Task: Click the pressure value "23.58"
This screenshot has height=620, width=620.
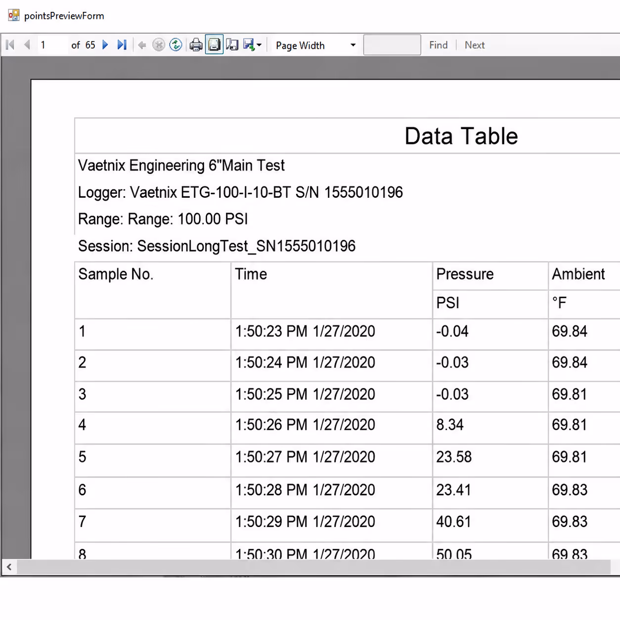Action: point(454,457)
